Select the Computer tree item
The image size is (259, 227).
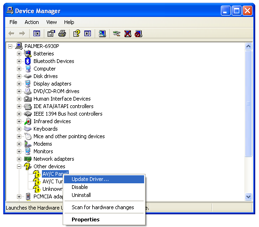44,69
